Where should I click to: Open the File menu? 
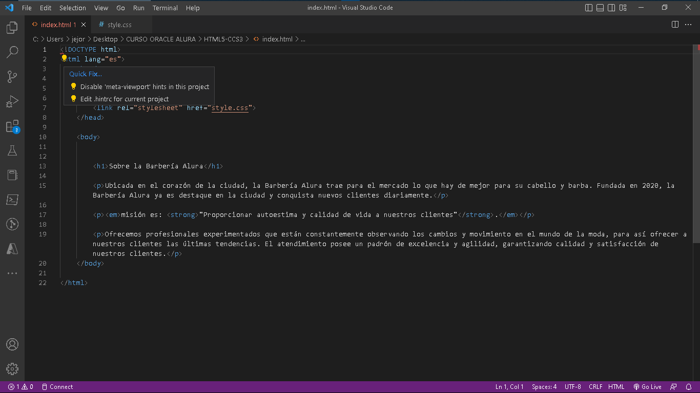pyautogui.click(x=27, y=8)
